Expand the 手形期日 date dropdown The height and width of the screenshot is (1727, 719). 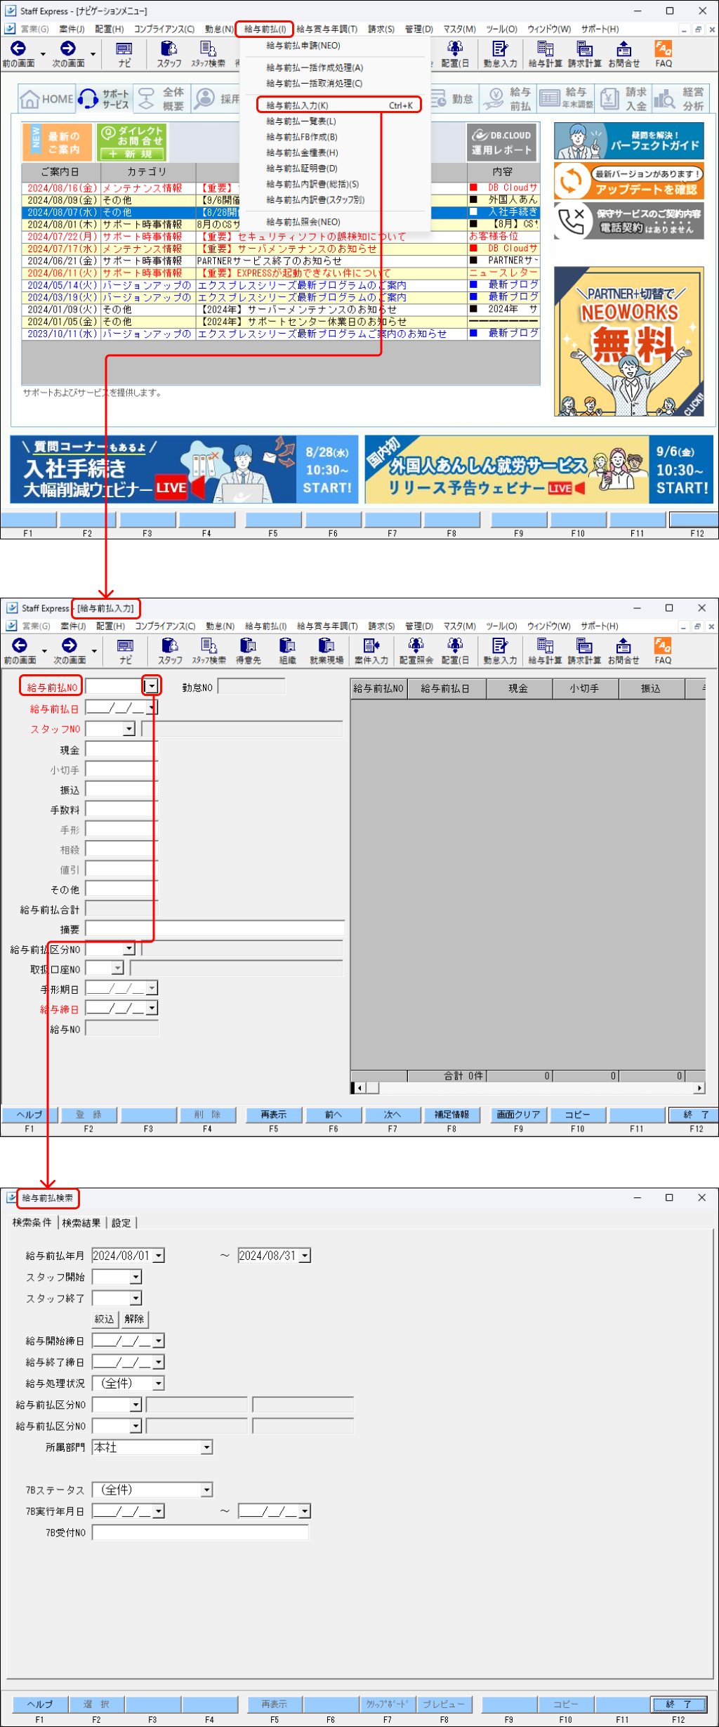152,988
